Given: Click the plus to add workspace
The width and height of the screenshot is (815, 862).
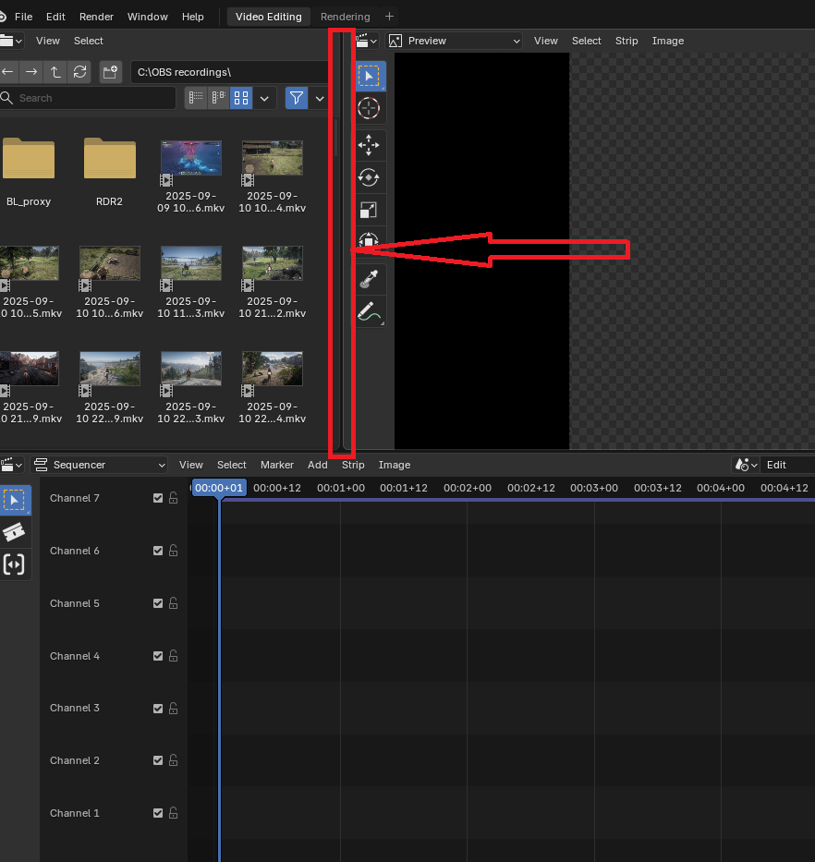Looking at the screenshot, I should coord(389,17).
